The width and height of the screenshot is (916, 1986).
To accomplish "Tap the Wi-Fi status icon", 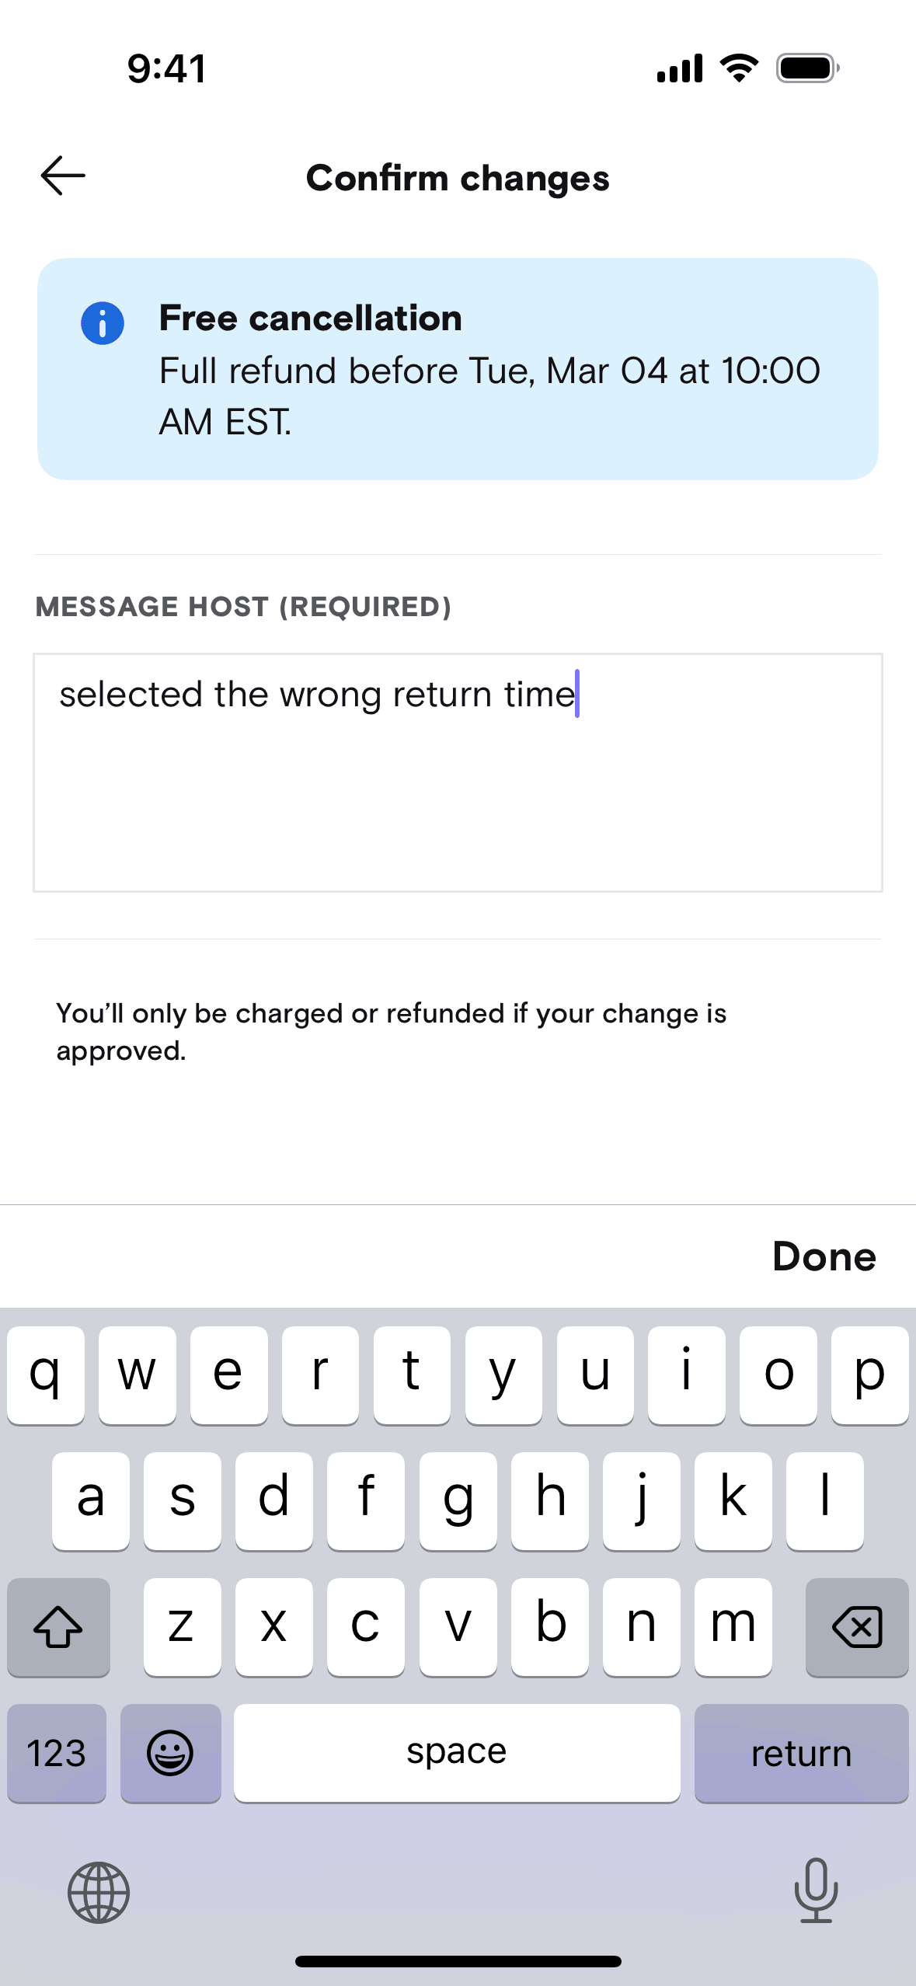I will (740, 68).
